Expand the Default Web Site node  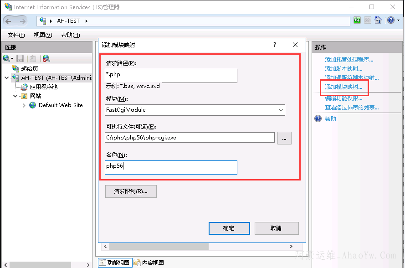pos(24,105)
